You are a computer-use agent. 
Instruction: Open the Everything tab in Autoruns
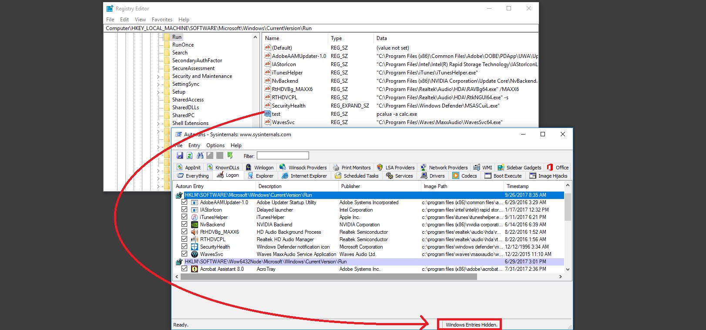(x=193, y=176)
